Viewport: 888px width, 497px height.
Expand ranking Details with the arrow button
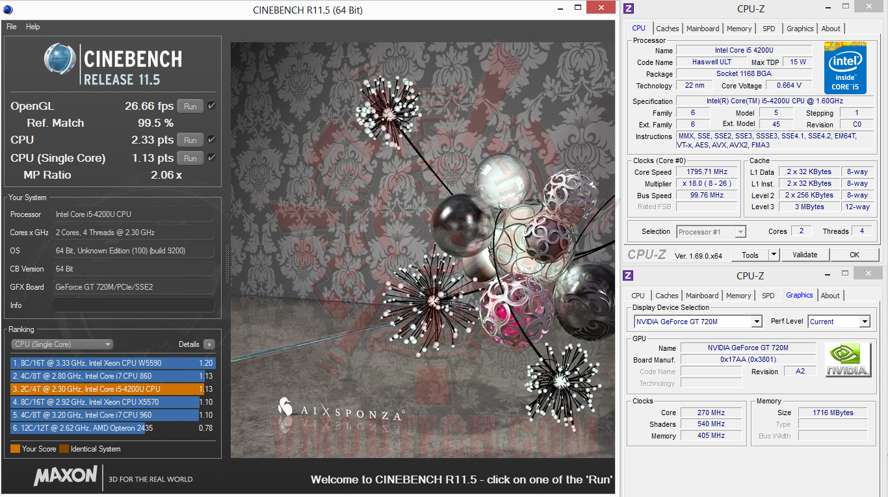point(209,344)
